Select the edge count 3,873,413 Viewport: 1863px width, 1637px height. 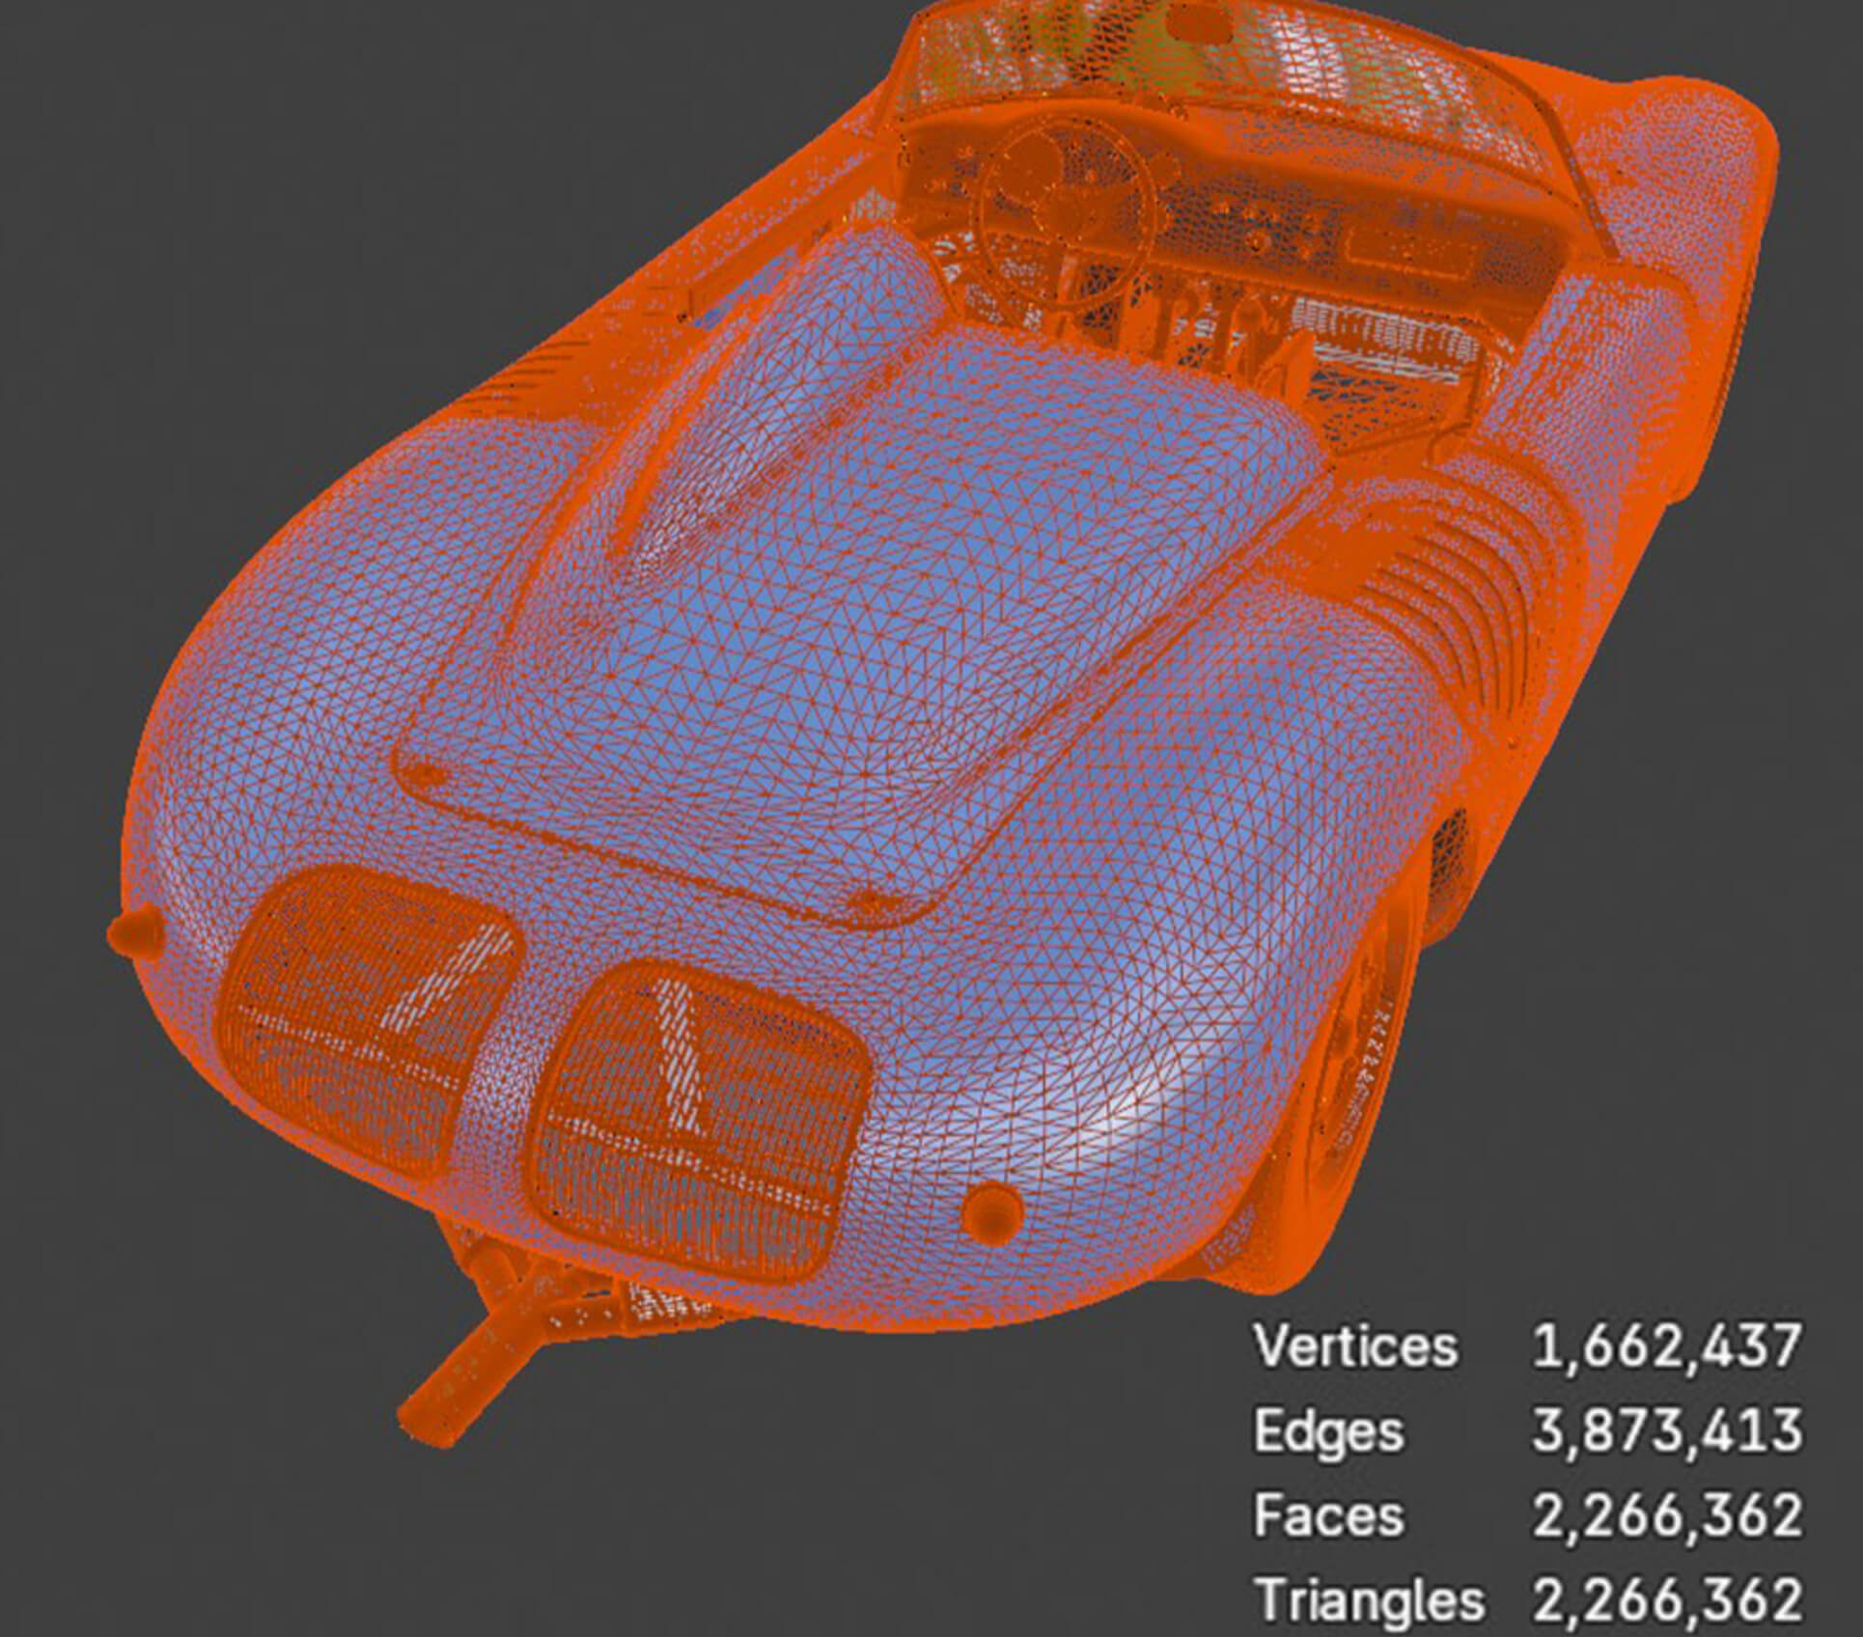pyautogui.click(x=1667, y=1431)
